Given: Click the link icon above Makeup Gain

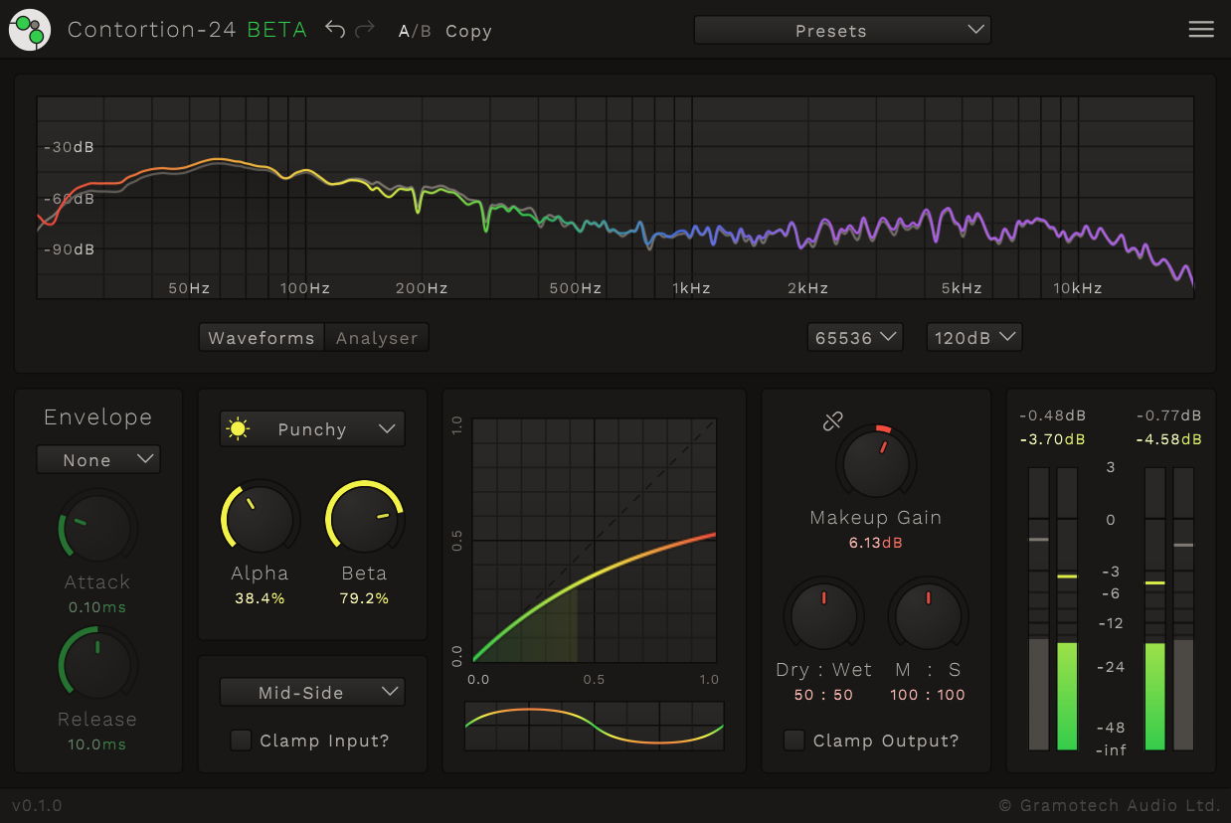Looking at the screenshot, I should [833, 421].
